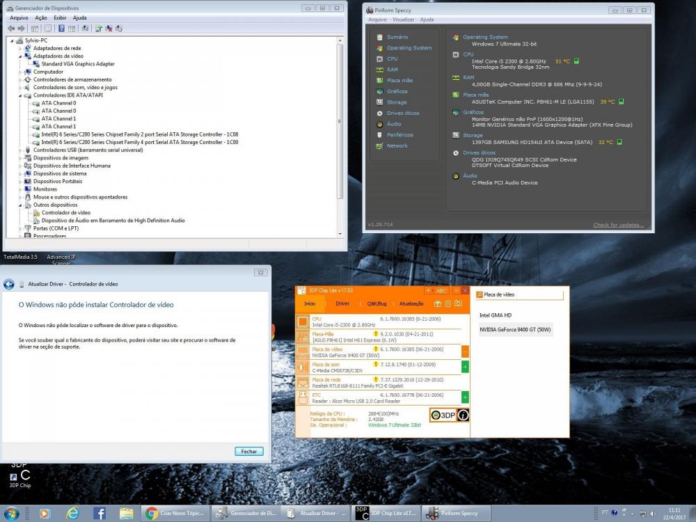
Task: Select RAM section in Speccy sidebar
Action: point(393,70)
